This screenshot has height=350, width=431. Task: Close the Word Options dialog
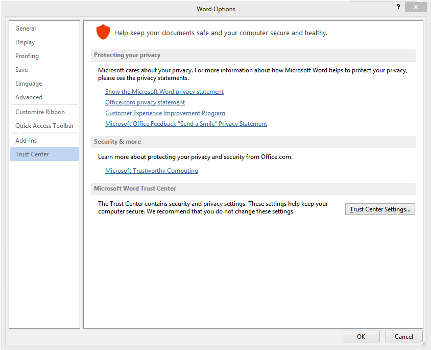click(x=416, y=7)
